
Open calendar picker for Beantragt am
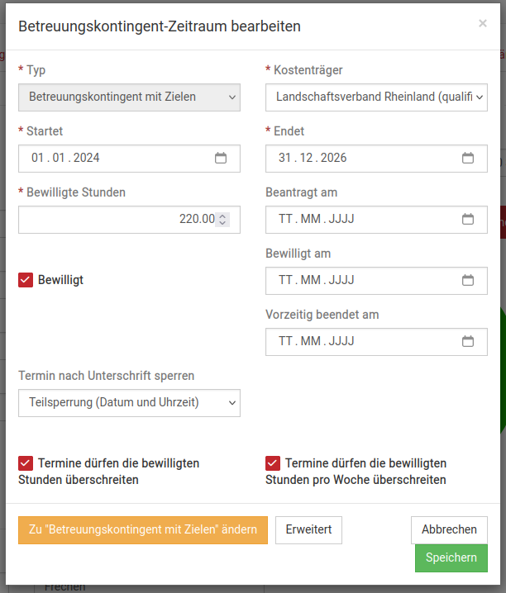click(x=468, y=219)
